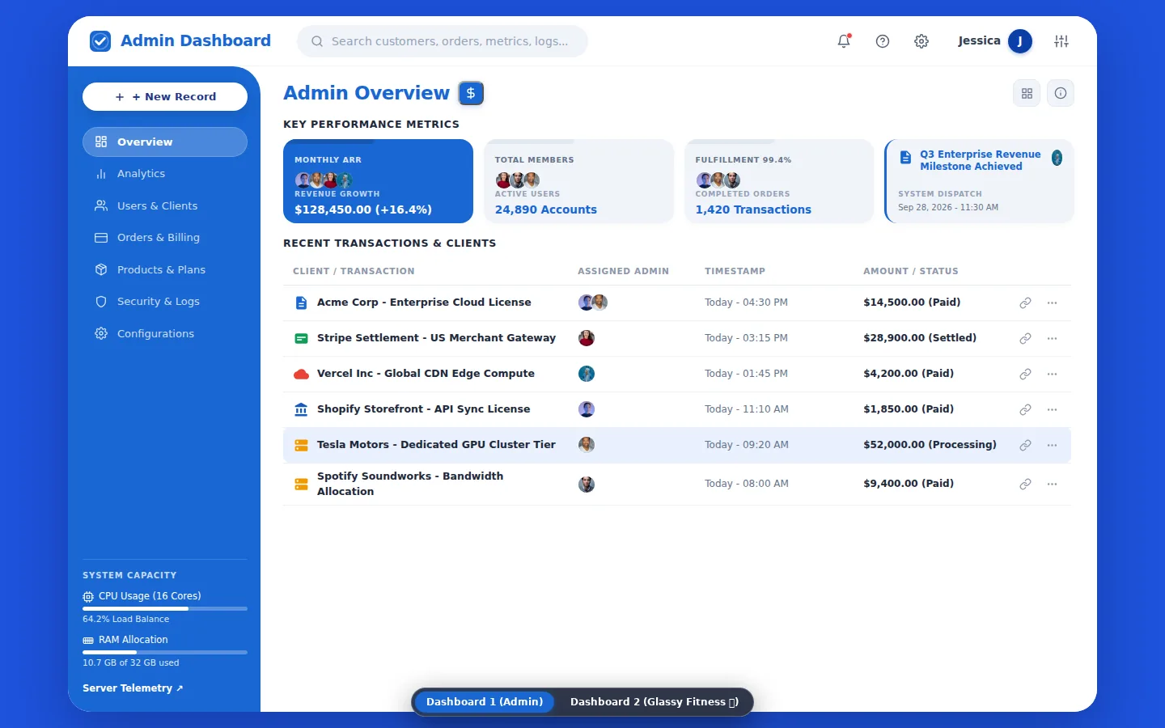This screenshot has width=1165, height=728.
Task: Copy link for Vercel Inc row
Action: pyautogui.click(x=1025, y=374)
